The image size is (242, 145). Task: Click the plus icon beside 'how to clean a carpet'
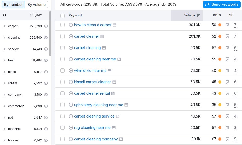(71, 25)
